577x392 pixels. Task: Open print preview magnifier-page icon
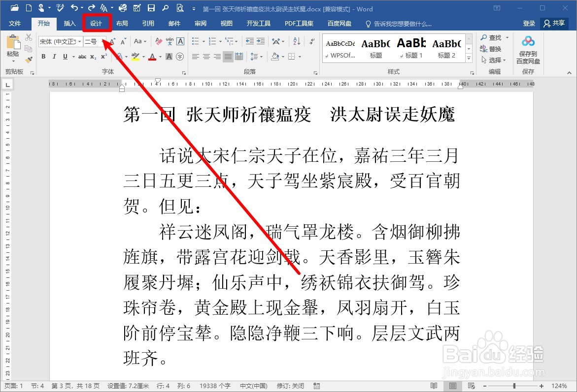click(179, 7)
